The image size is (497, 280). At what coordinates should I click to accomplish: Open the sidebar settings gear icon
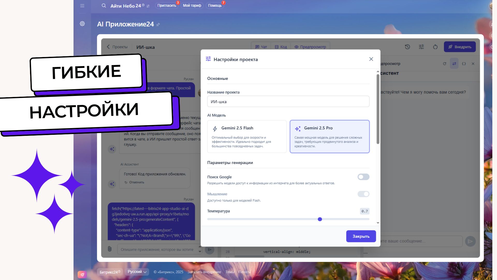click(x=82, y=24)
